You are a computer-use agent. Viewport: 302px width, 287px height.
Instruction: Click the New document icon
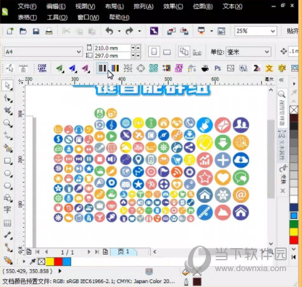(10, 31)
